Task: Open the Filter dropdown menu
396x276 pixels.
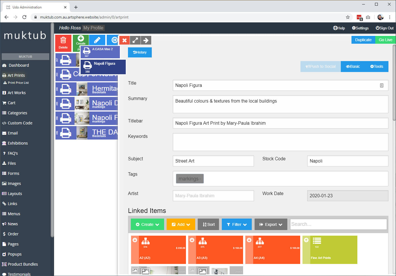Action: (237, 224)
